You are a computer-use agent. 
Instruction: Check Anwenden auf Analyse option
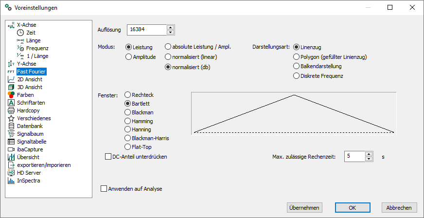(104, 188)
